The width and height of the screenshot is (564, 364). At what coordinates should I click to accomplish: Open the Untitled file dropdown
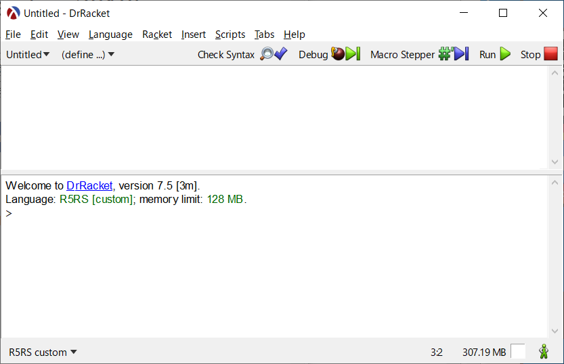(x=28, y=55)
